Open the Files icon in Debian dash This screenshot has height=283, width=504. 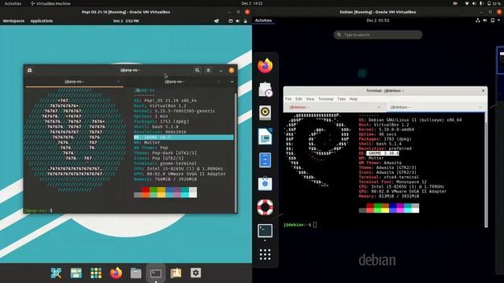coord(265,160)
